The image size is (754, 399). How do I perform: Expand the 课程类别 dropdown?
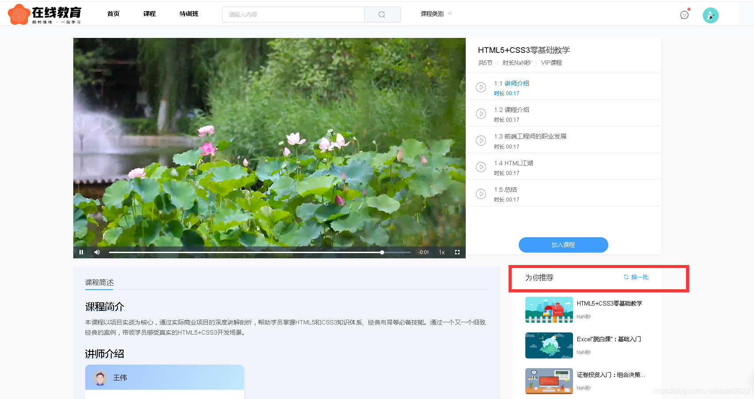[436, 14]
